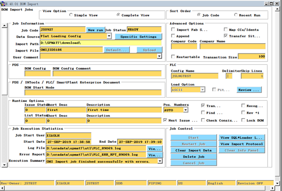282x191 pixels.
Task: Enable the Map CCs/Idents checkbox
Action: 225,30
